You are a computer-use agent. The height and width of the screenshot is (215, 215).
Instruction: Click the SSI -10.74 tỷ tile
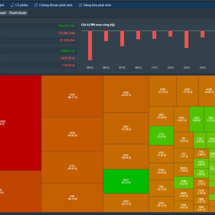[x=161, y=188]
